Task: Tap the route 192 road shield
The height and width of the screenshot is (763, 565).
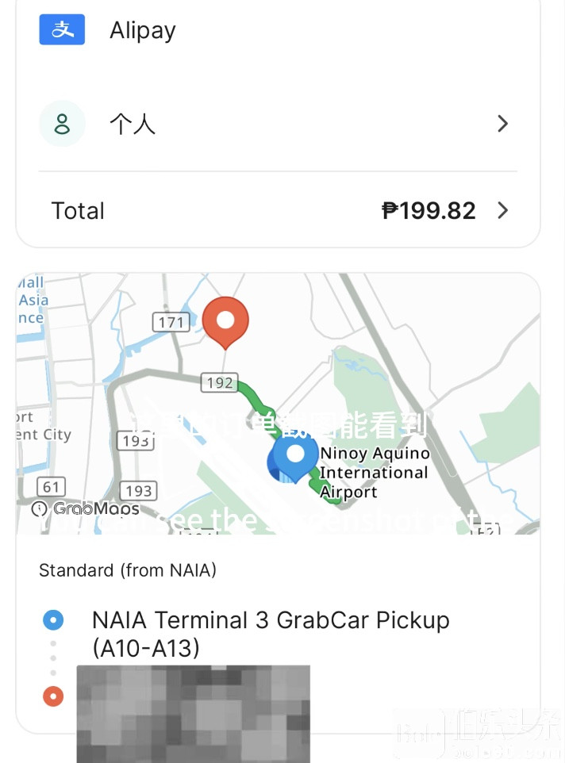Action: pyautogui.click(x=219, y=383)
